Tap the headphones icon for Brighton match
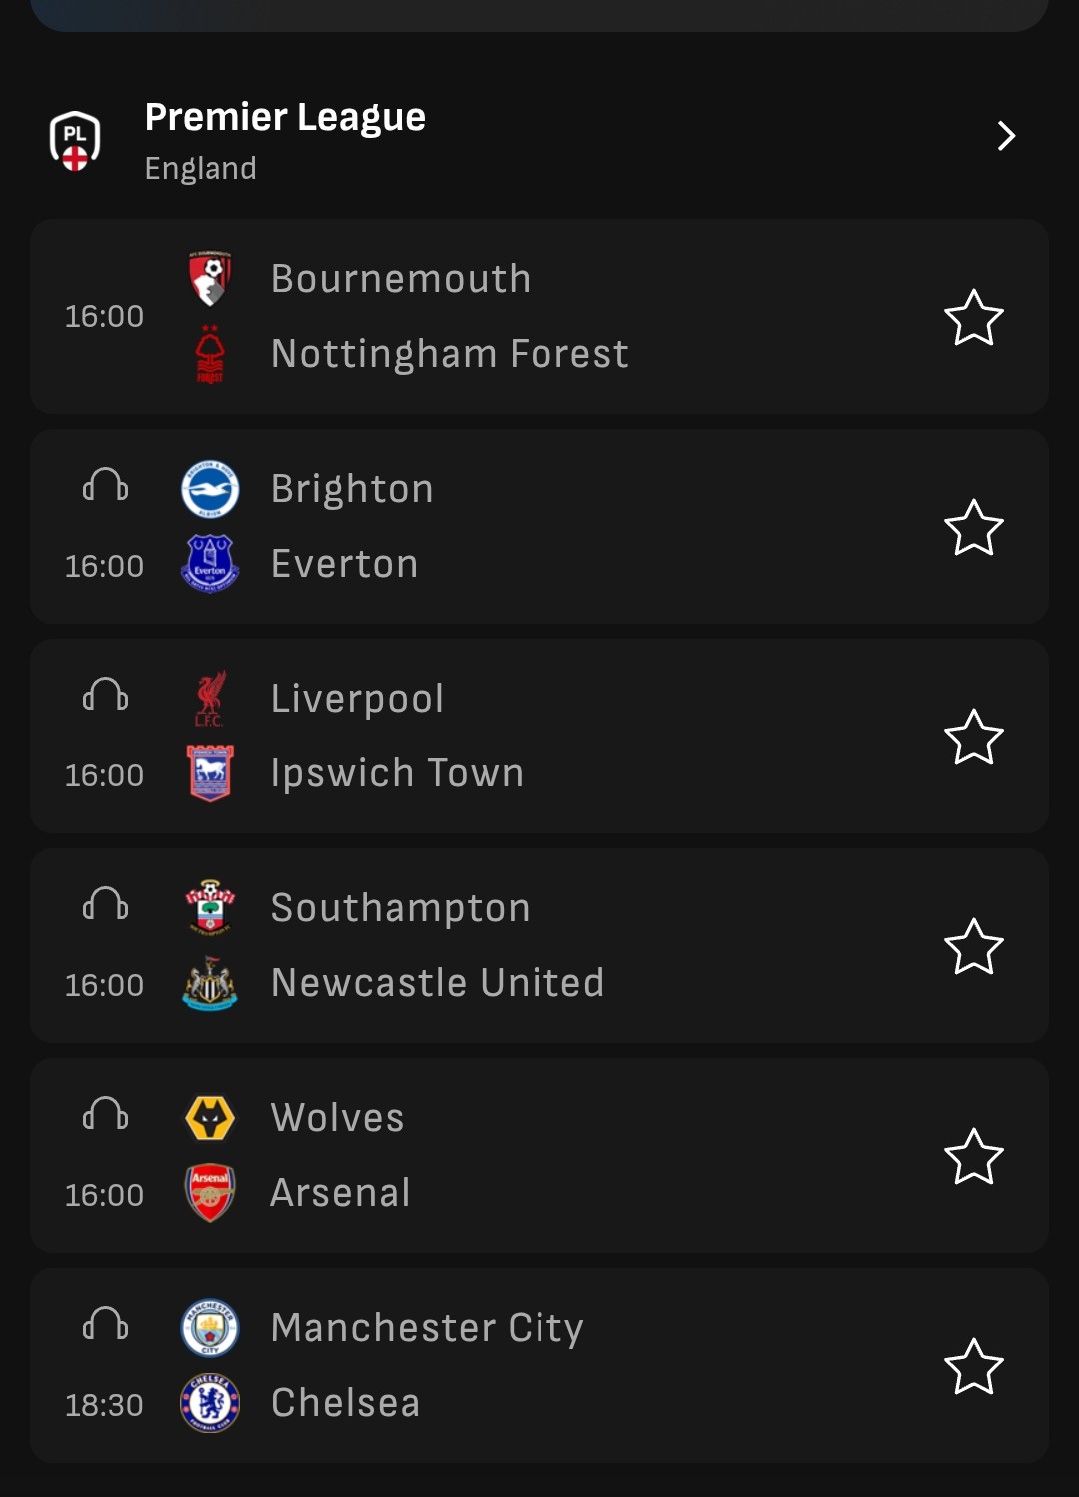This screenshot has width=1079, height=1497. tap(105, 486)
